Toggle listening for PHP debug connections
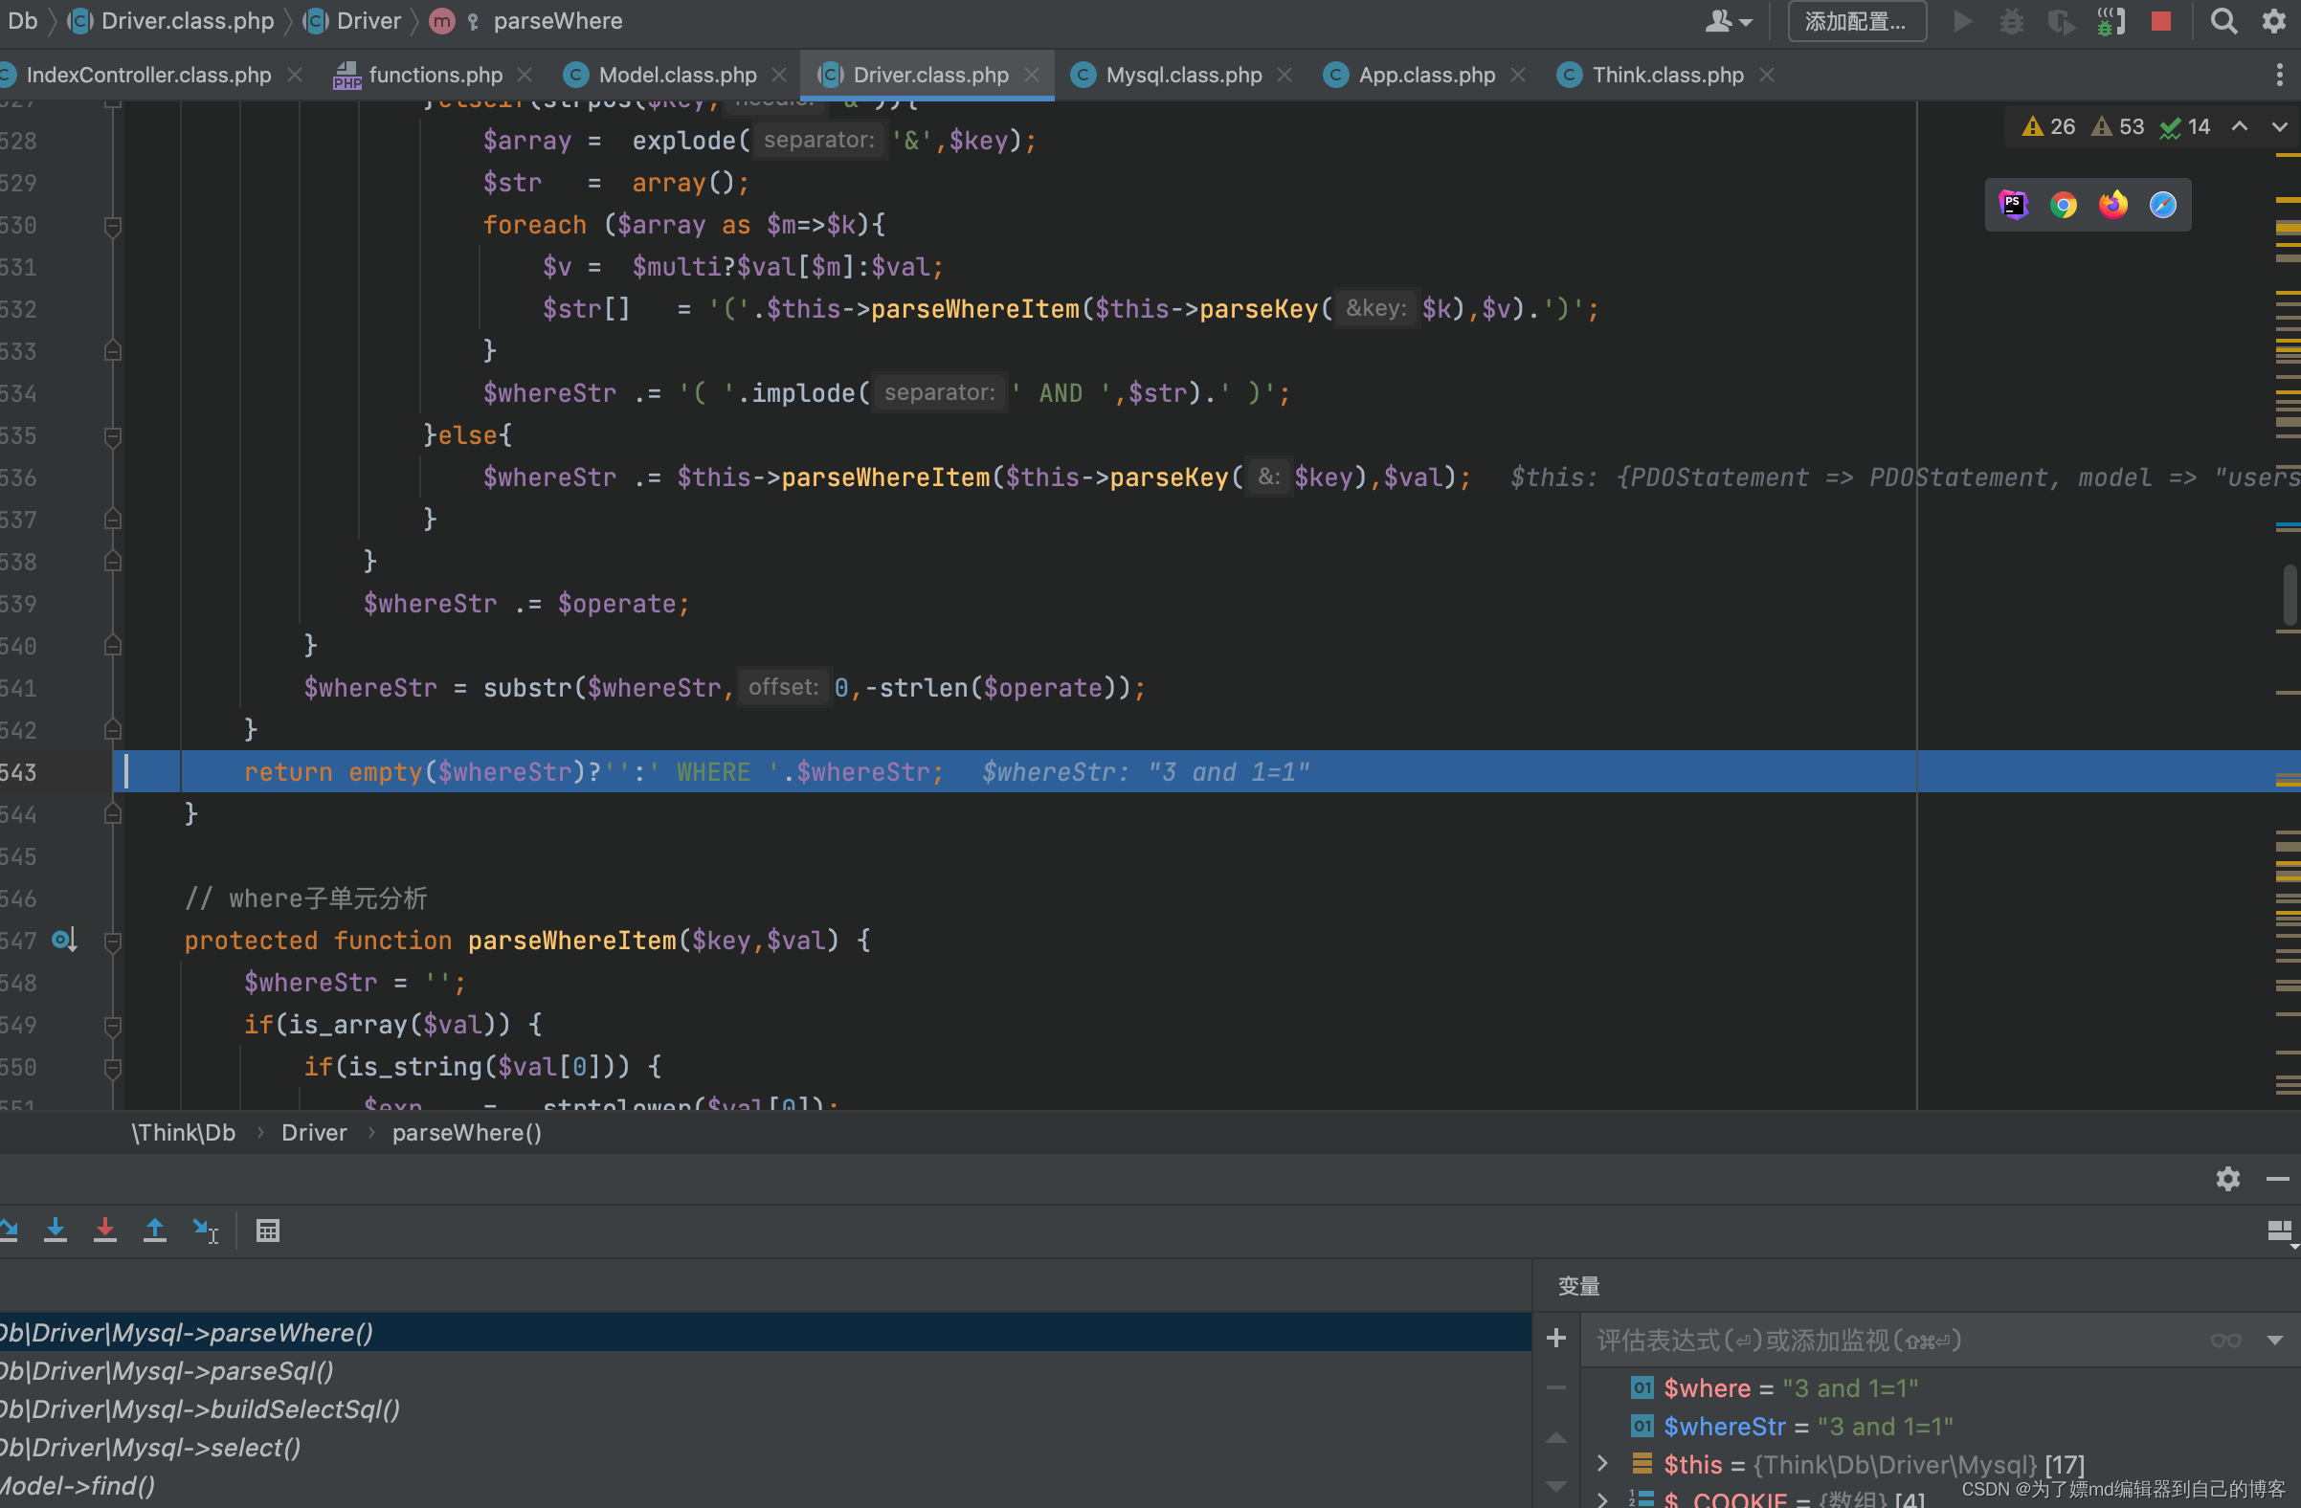This screenshot has width=2301, height=1508. (2111, 21)
